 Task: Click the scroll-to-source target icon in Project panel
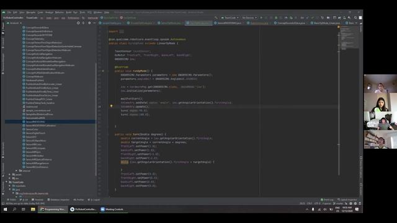[78, 23]
